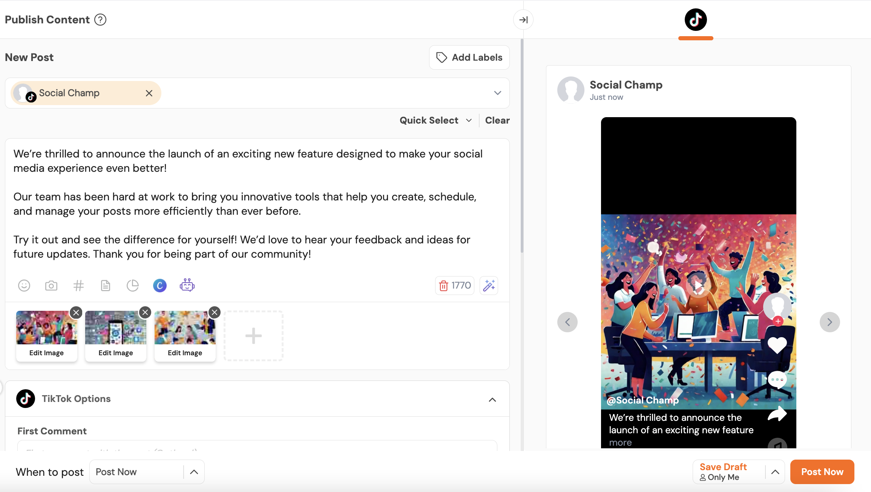Show next preview image with right arrow
Viewport: 871px width, 492px height.
tap(830, 322)
